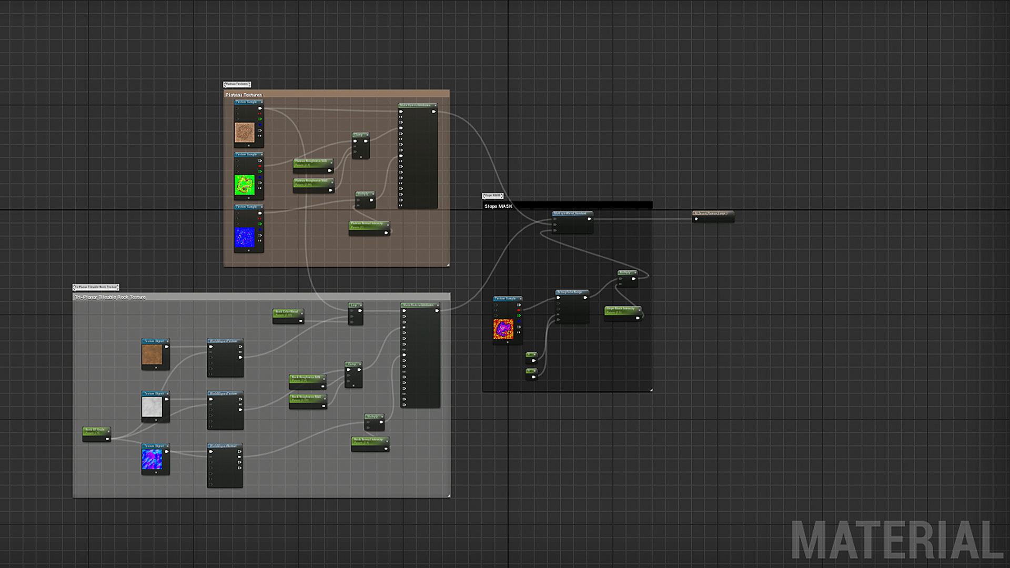Click the Plateau Textures comment box title bar
This screenshot has height=568, width=1010.
coord(337,95)
